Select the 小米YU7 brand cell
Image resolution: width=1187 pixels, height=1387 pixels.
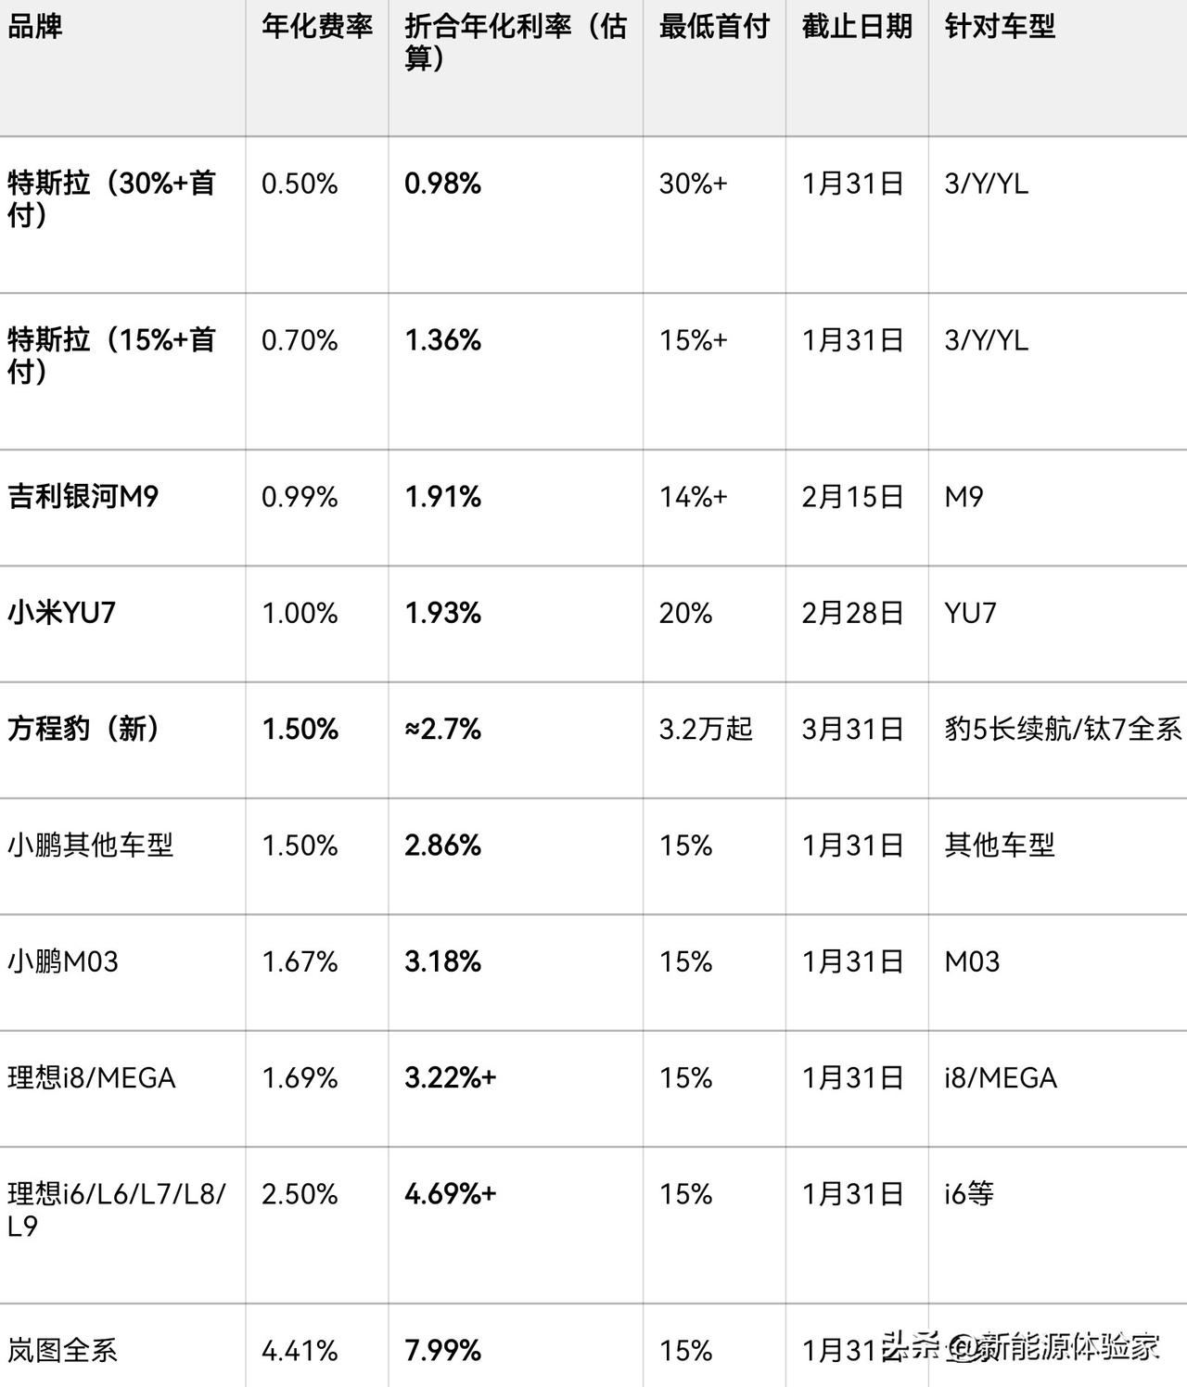coord(61,613)
